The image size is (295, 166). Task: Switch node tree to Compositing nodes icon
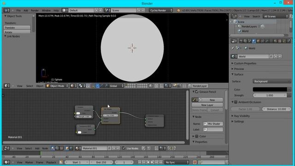(57, 148)
